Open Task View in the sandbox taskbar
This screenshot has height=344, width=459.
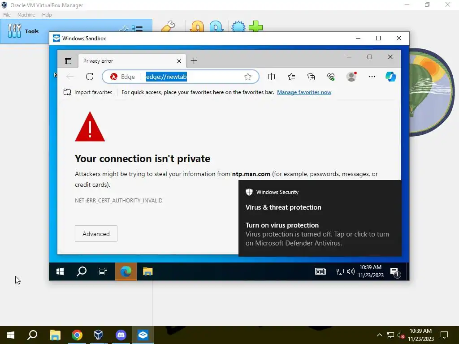(x=103, y=272)
